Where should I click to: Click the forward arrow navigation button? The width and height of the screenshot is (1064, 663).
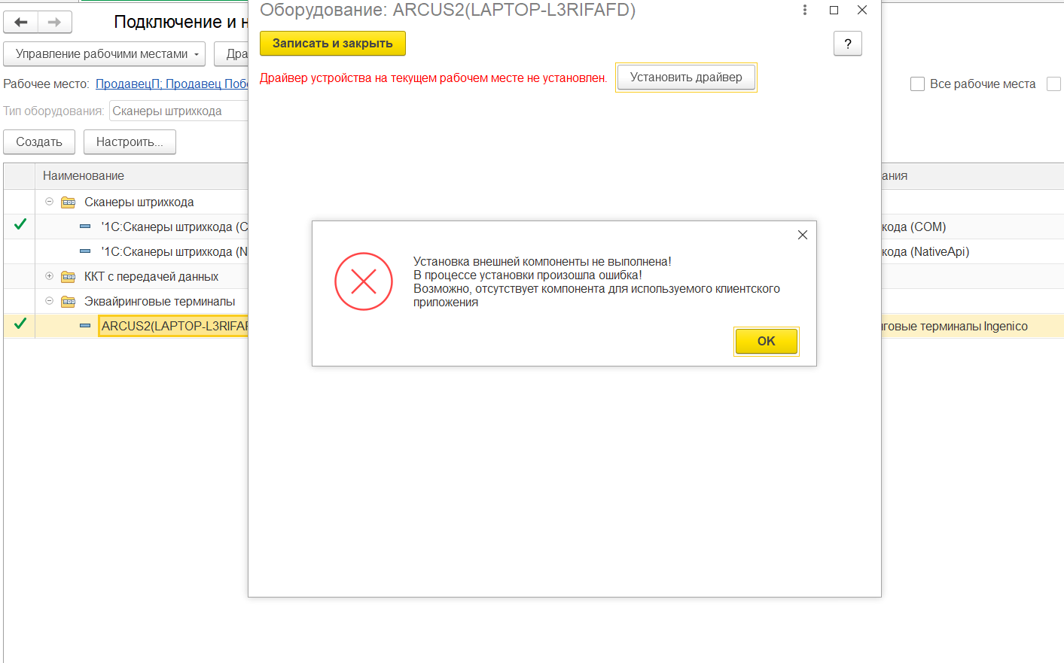tap(54, 23)
